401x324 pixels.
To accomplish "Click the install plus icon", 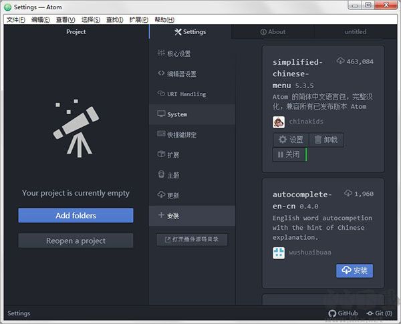I will click(x=161, y=215).
